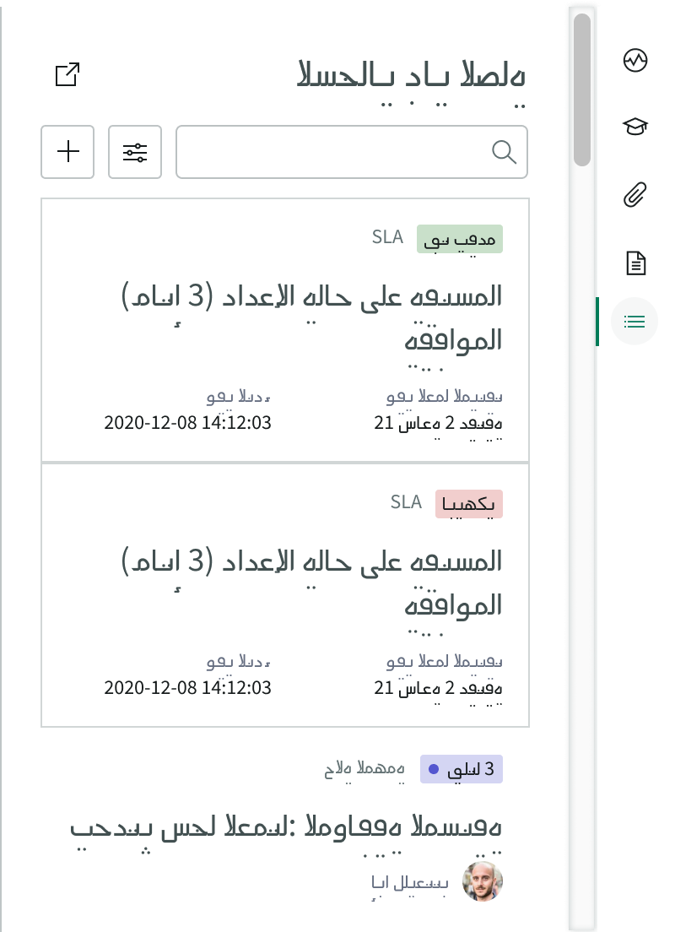Click the green fulfilled SLA badge
The image size is (675, 932).
point(459,239)
